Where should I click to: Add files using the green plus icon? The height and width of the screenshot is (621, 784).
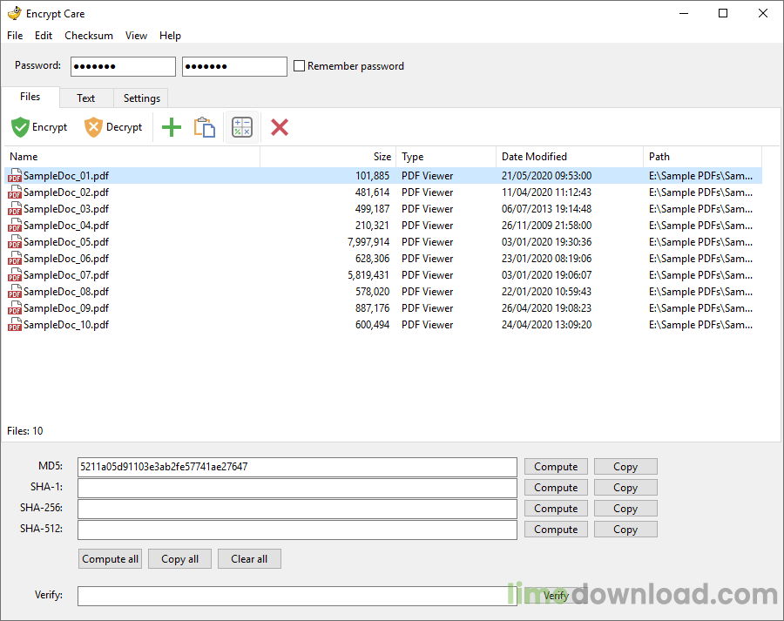(x=171, y=126)
